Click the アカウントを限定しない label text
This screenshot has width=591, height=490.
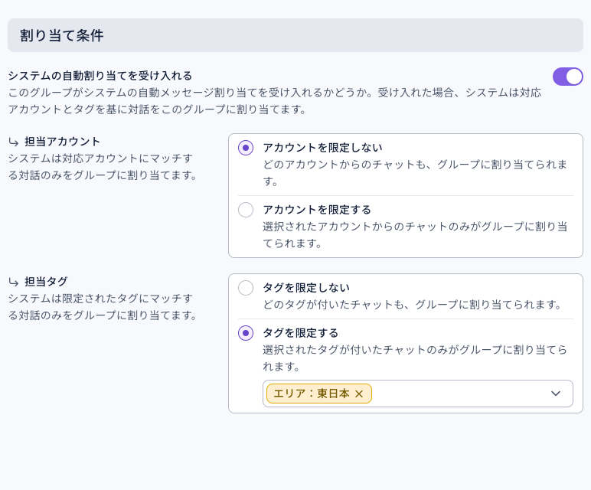pyautogui.click(x=322, y=148)
